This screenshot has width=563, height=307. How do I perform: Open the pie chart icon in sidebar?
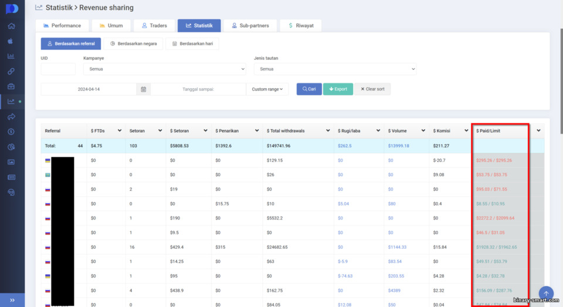(x=11, y=147)
